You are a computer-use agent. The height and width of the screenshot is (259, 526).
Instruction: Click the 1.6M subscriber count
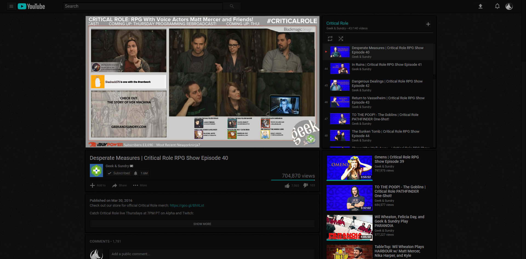click(x=144, y=173)
